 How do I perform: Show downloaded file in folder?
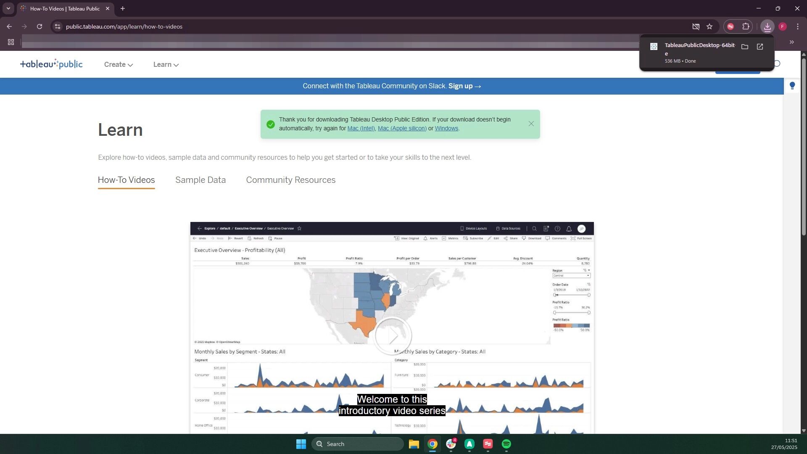click(x=744, y=47)
